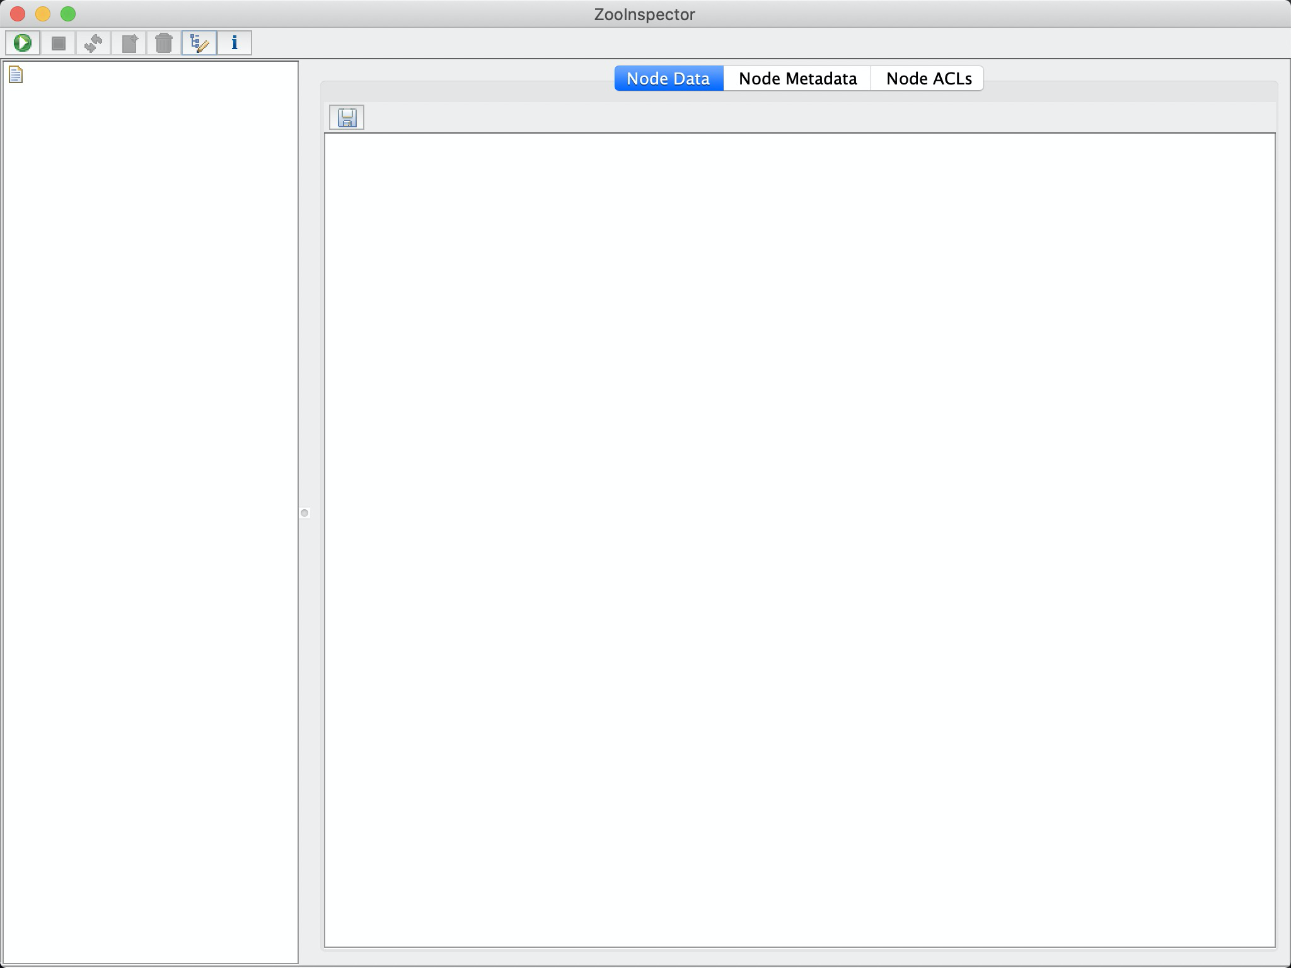Image resolution: width=1291 pixels, height=968 pixels.
Task: Click the Disconnect stop icon
Action: (x=58, y=43)
